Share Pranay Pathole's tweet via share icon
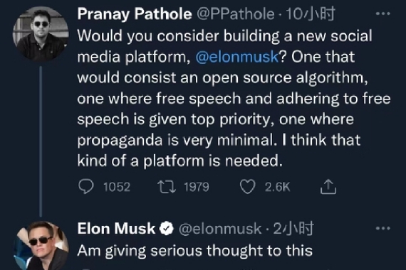 328,187
